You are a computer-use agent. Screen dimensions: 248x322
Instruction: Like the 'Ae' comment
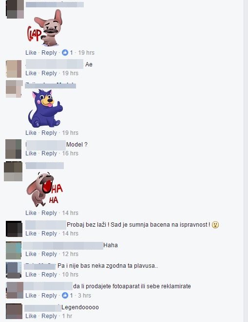click(31, 73)
